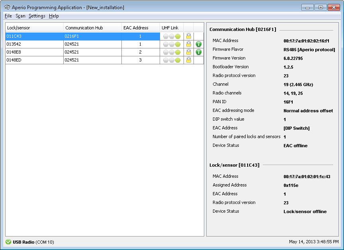Click hub Device Status value EAC offline
The height and width of the screenshot is (250, 344).
point(295,146)
